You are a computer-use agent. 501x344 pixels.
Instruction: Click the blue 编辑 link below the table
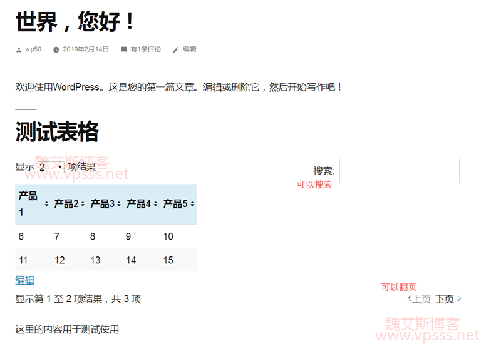(24, 280)
